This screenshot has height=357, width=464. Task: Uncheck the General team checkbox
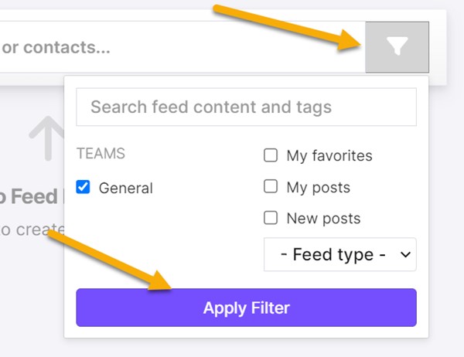84,187
